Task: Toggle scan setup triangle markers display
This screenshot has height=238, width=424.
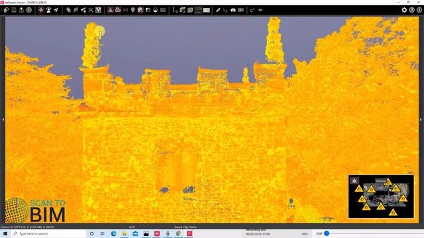Action: click(111, 11)
